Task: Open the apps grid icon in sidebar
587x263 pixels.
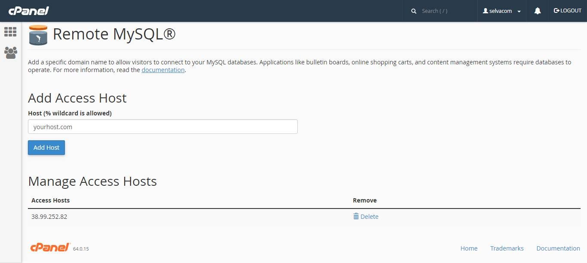Action: [10, 32]
